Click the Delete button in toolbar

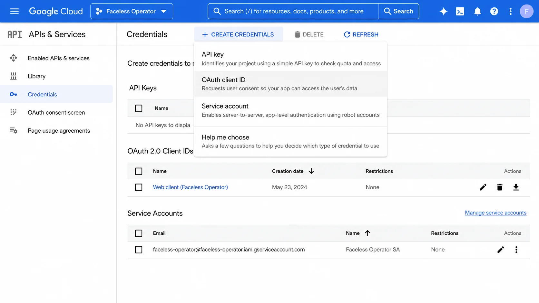(309, 34)
